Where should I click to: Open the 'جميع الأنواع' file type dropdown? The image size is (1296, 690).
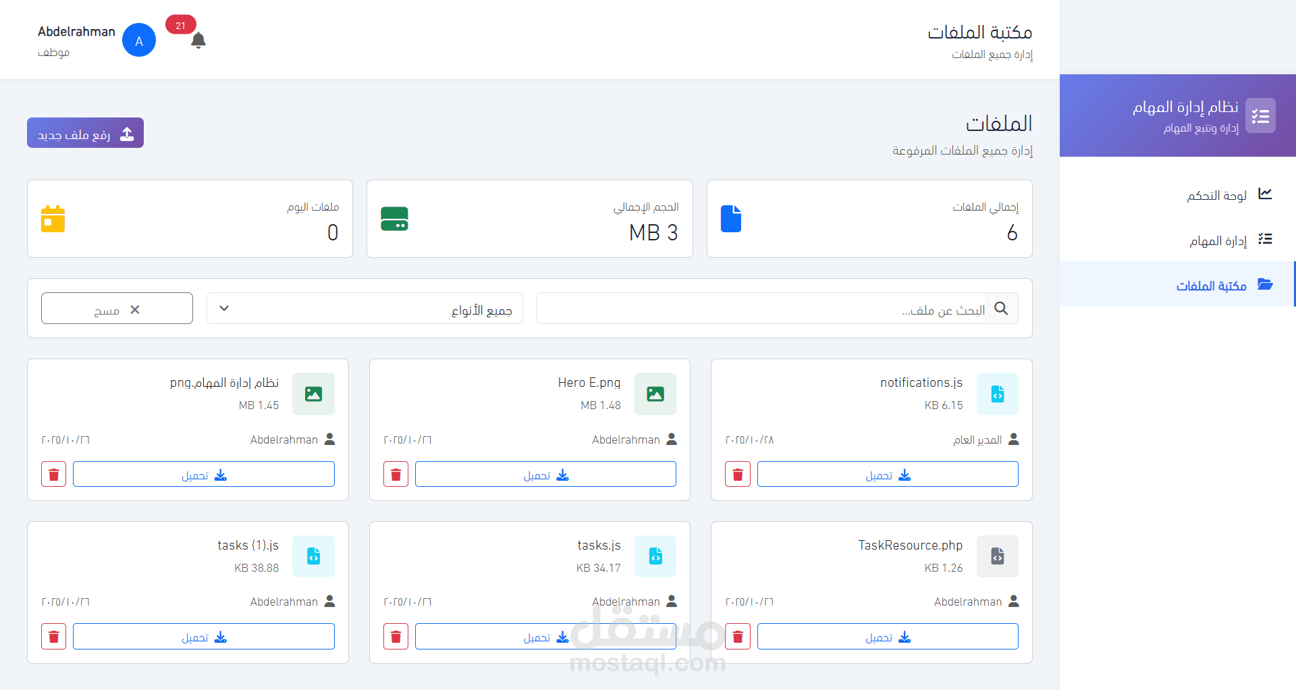click(x=364, y=309)
